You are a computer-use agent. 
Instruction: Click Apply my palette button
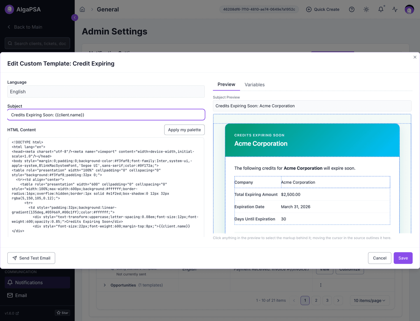tap(185, 130)
